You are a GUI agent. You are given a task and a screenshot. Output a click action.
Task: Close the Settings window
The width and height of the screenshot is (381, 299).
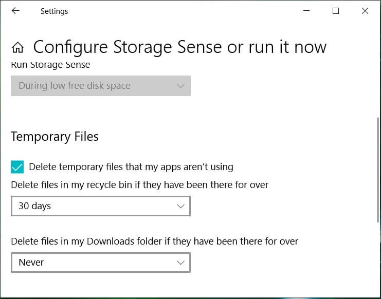[x=365, y=11]
